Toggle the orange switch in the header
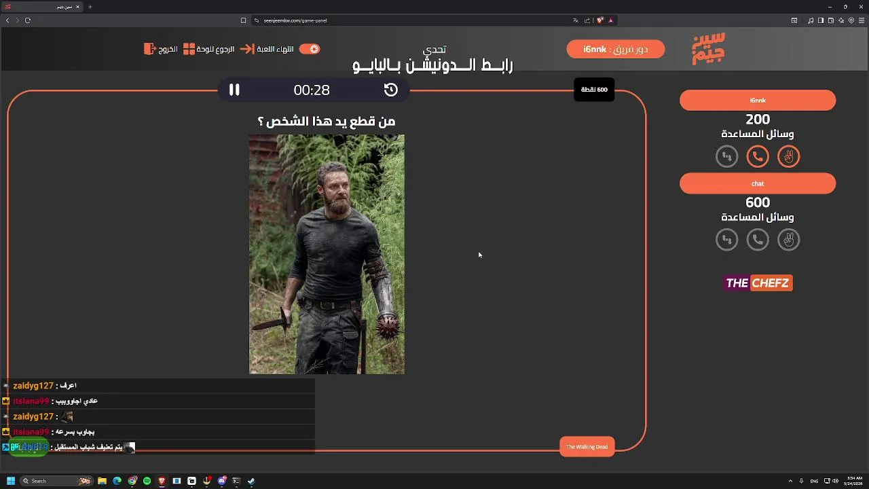This screenshot has height=489, width=869. pyautogui.click(x=310, y=49)
